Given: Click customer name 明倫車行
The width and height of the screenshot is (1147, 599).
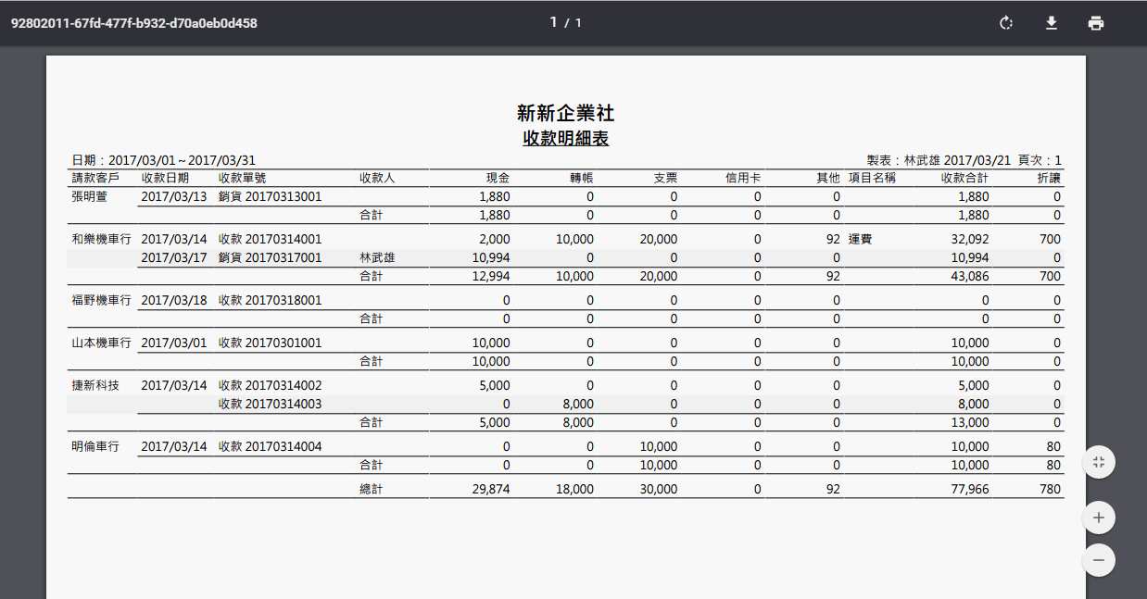Looking at the screenshot, I should click(95, 446).
